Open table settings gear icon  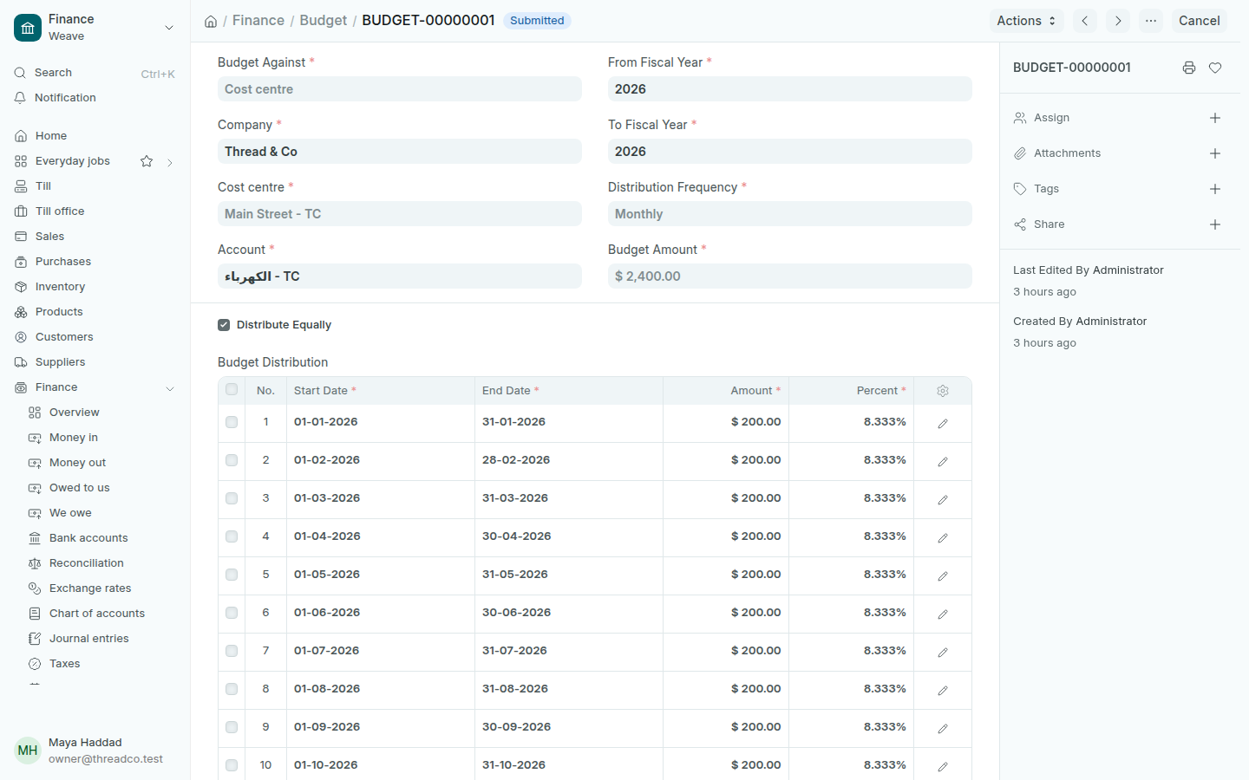coord(943,391)
